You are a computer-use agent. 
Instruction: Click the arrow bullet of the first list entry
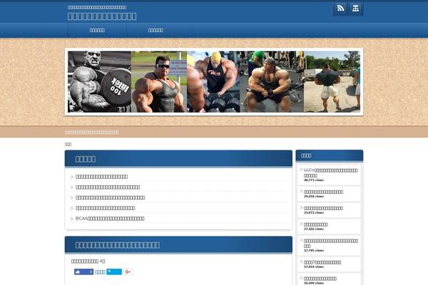coord(72,177)
